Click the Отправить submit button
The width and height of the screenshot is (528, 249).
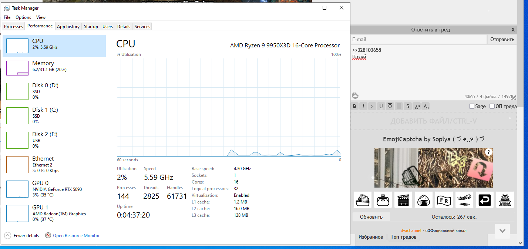(x=502, y=39)
